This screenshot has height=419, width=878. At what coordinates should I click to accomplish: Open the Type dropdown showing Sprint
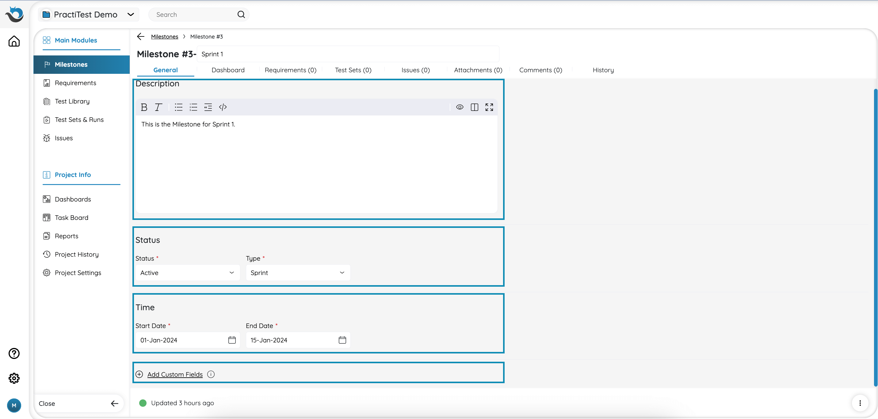[298, 273]
